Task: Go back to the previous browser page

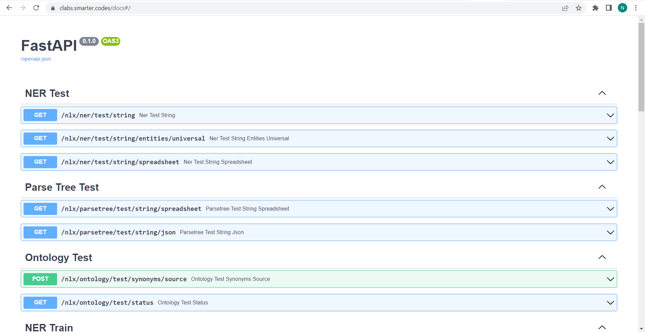Action: coord(9,8)
